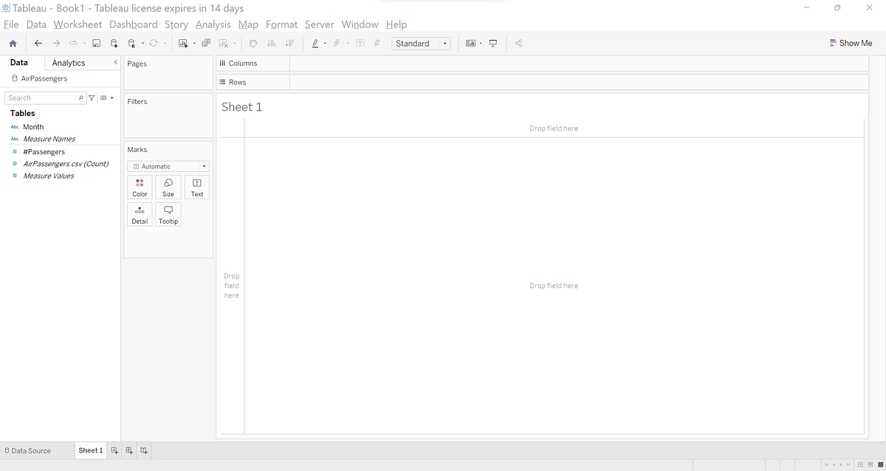Viewport: 886px width, 471px height.
Task: Open the Tooltip editor from Marks card
Action: (x=168, y=214)
